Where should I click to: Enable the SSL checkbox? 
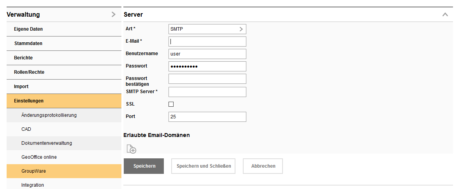(171, 104)
